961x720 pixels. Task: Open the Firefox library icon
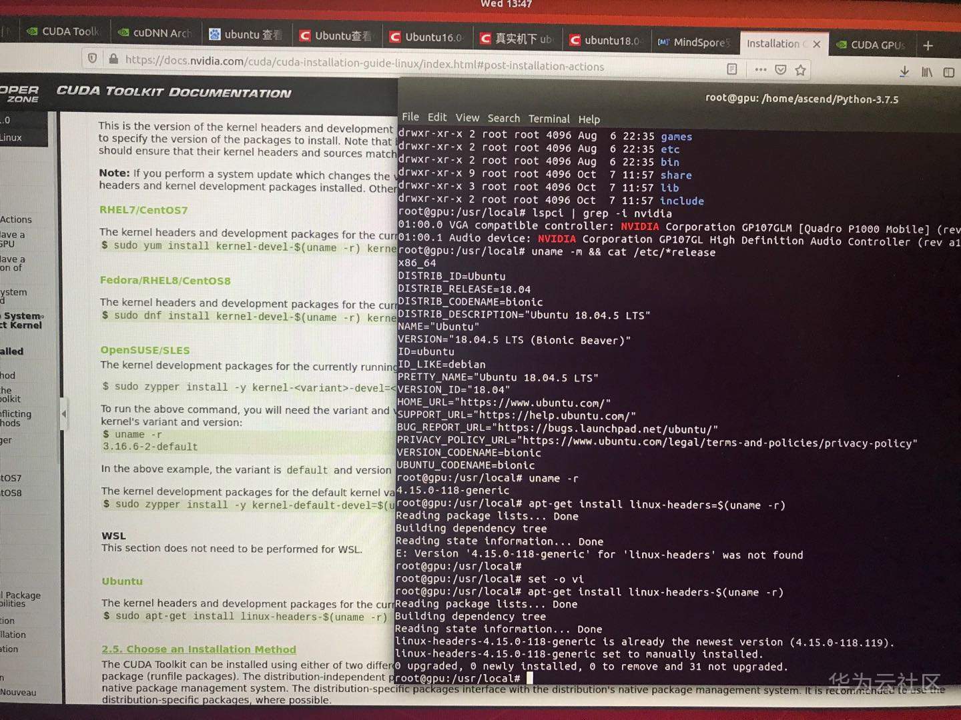click(927, 71)
